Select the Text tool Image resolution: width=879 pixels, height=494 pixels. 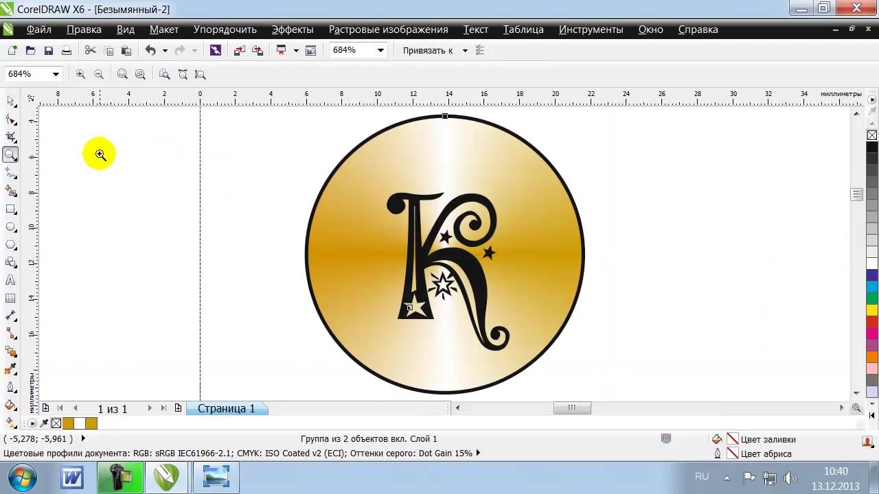pos(10,280)
